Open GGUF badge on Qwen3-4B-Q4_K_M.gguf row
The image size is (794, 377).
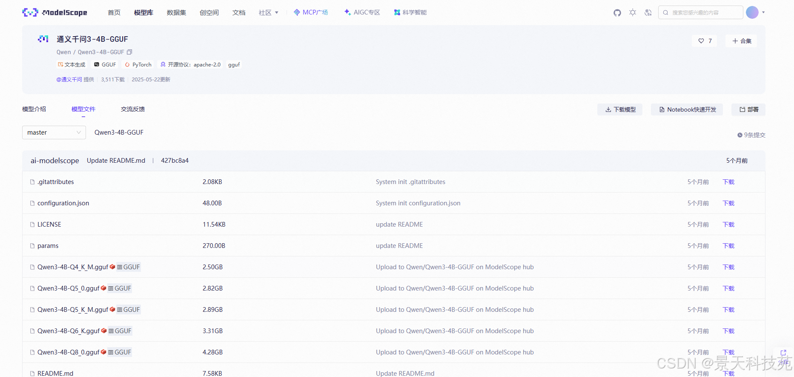(129, 267)
